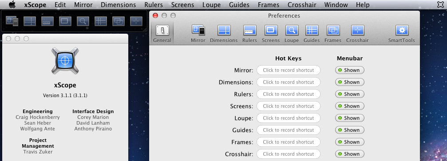Click the xScope menubar status icon
447x161 pixels.
click(440, 4)
